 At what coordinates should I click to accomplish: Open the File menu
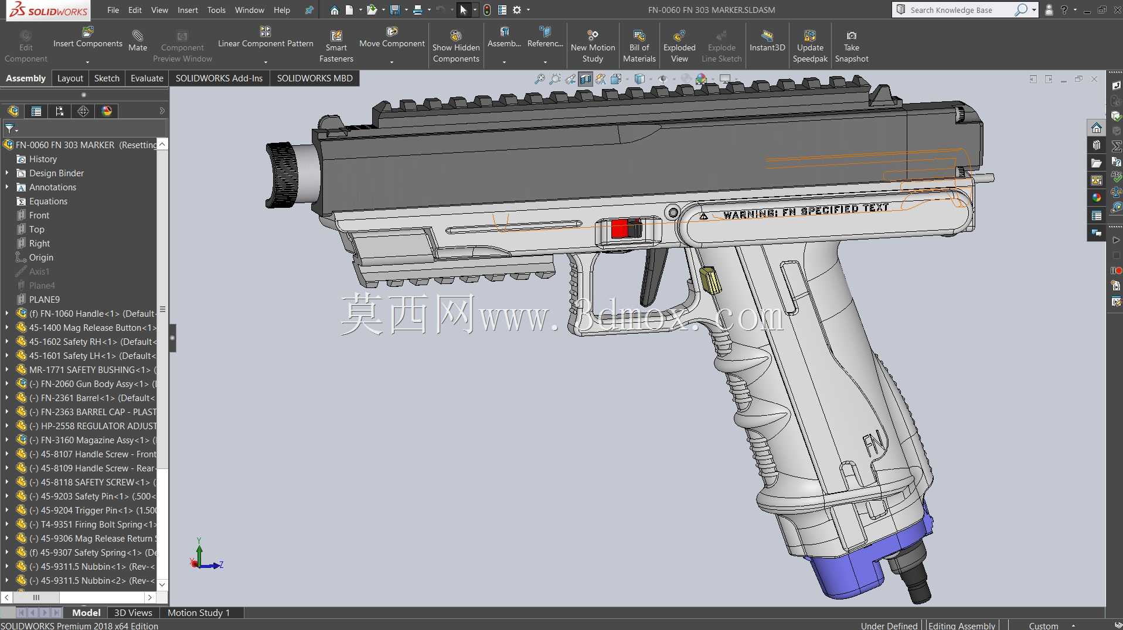tap(113, 10)
